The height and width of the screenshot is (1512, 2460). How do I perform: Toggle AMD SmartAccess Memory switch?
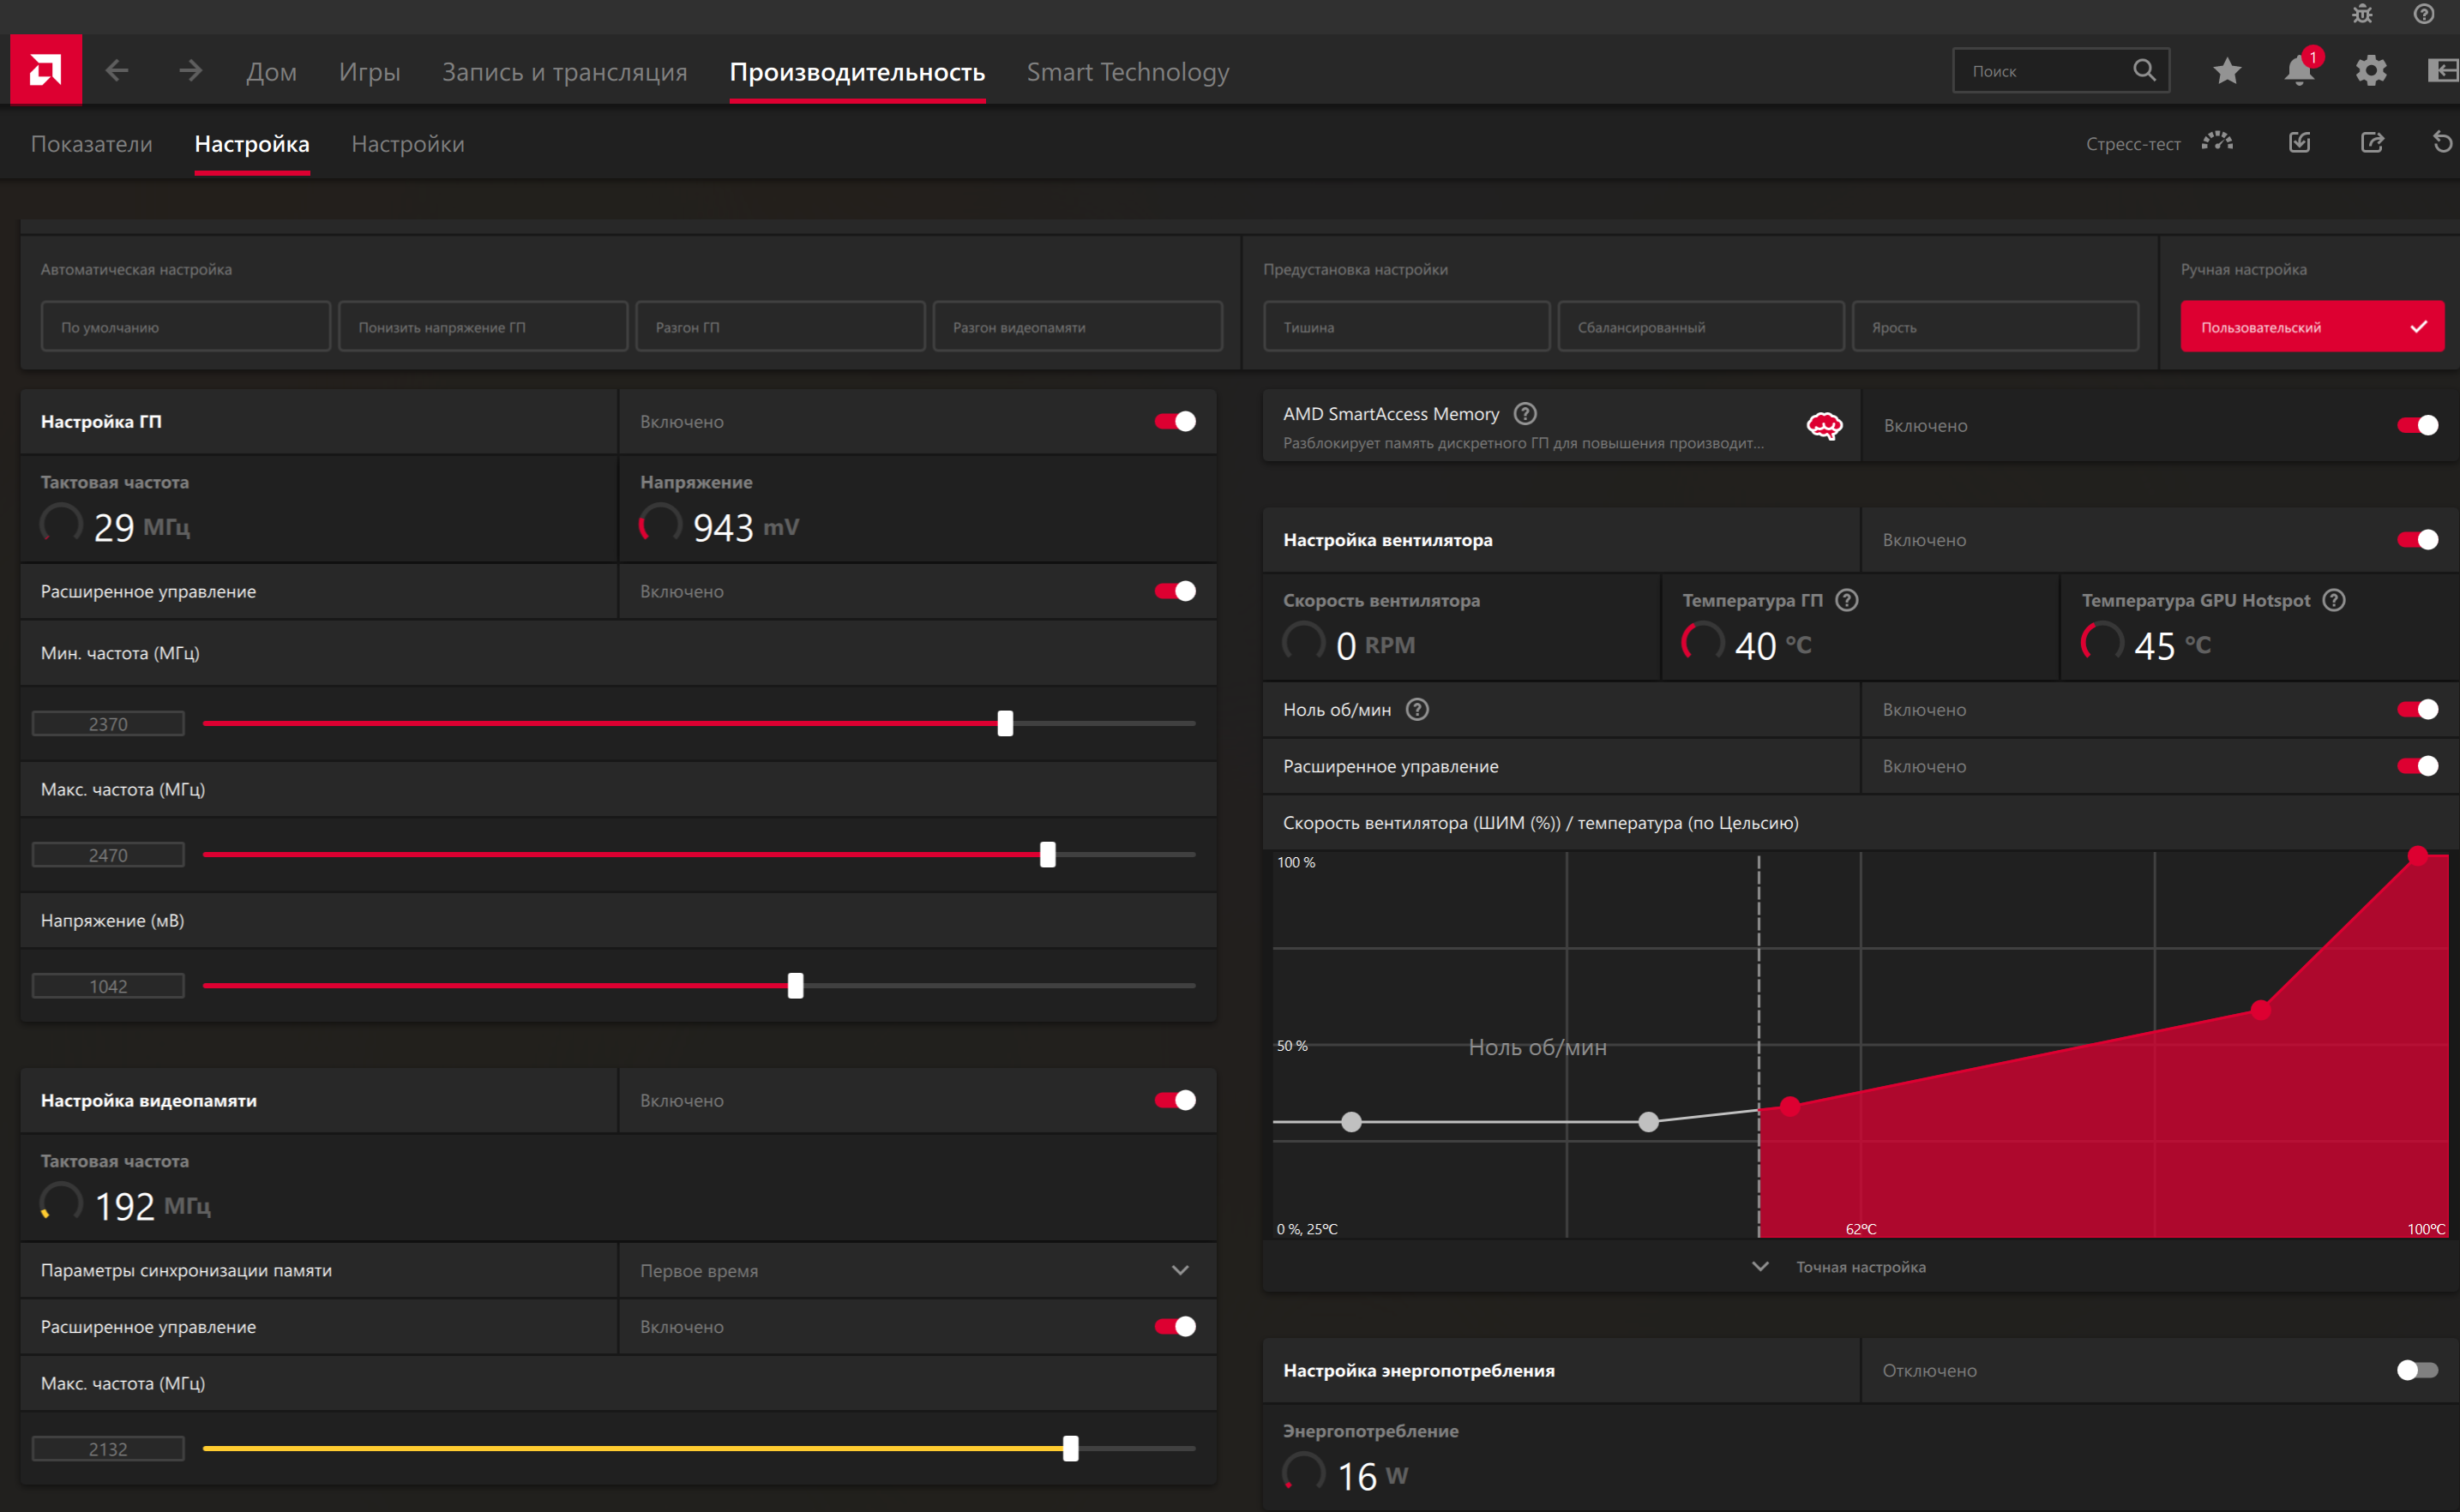[x=2417, y=425]
